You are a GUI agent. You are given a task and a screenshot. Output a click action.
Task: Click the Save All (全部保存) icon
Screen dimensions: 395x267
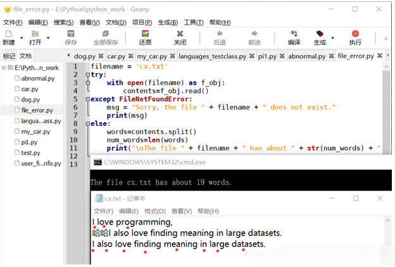click(x=106, y=34)
